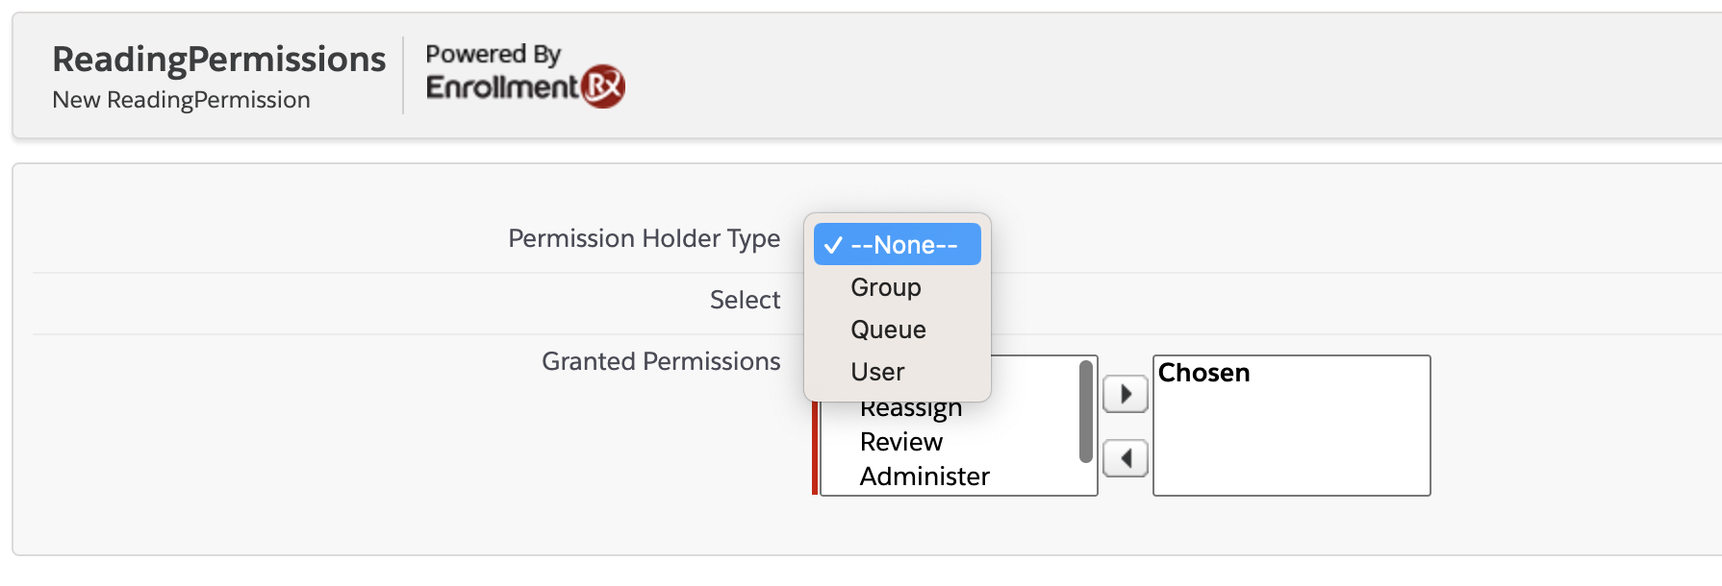Select User in the dropdown menu
The height and width of the screenshot is (586, 1722).
pos(877,372)
